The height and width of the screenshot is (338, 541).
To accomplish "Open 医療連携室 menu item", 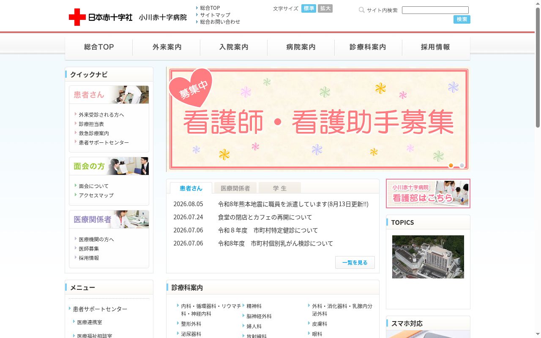I will [90, 322].
